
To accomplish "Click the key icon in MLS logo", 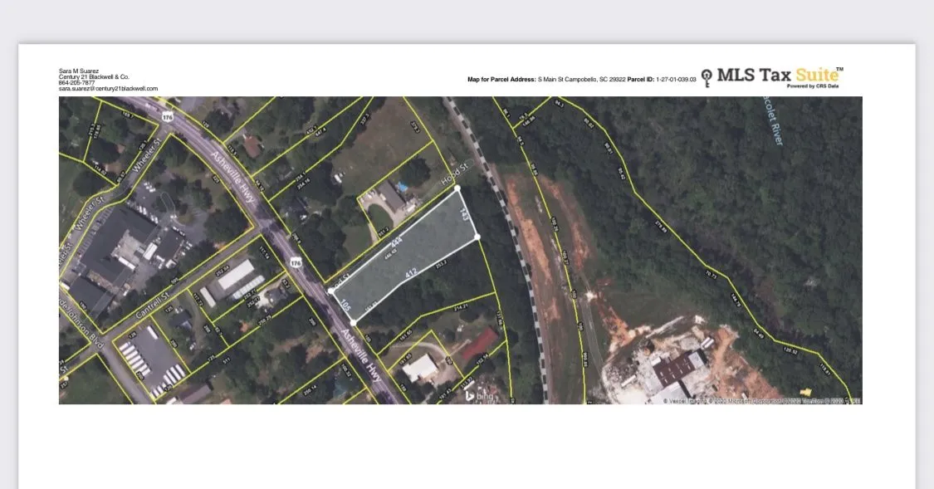I will tap(707, 78).
